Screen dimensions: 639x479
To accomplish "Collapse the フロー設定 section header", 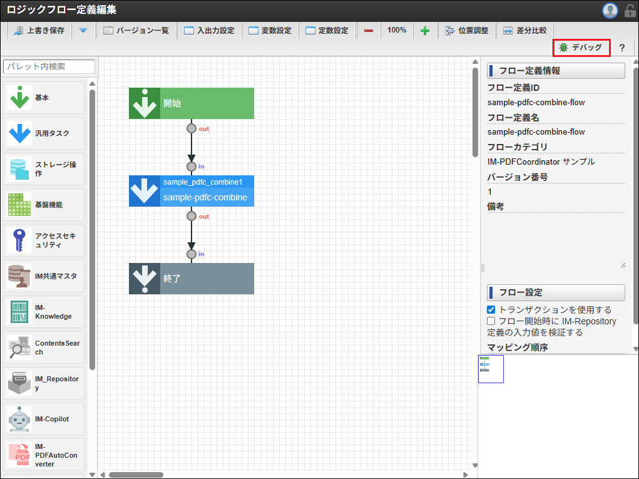I will pyautogui.click(x=556, y=292).
